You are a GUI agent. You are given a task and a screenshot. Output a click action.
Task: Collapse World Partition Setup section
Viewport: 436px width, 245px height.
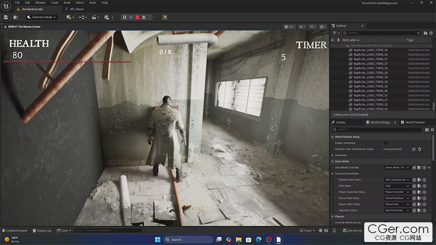click(x=332, y=137)
